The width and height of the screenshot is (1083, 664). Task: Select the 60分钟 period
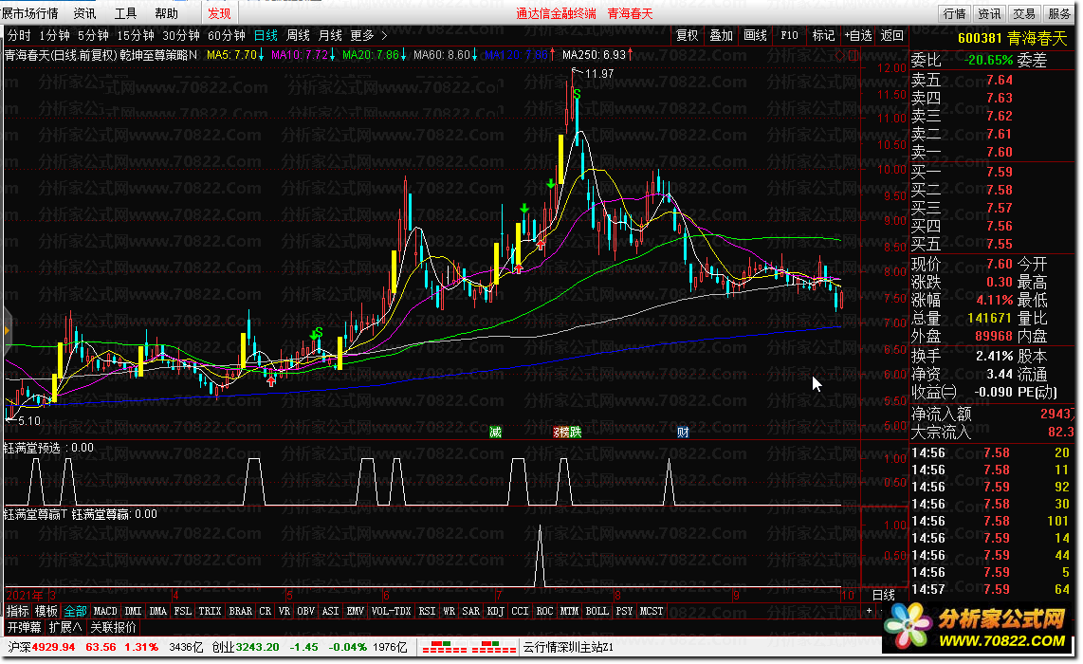coord(227,35)
